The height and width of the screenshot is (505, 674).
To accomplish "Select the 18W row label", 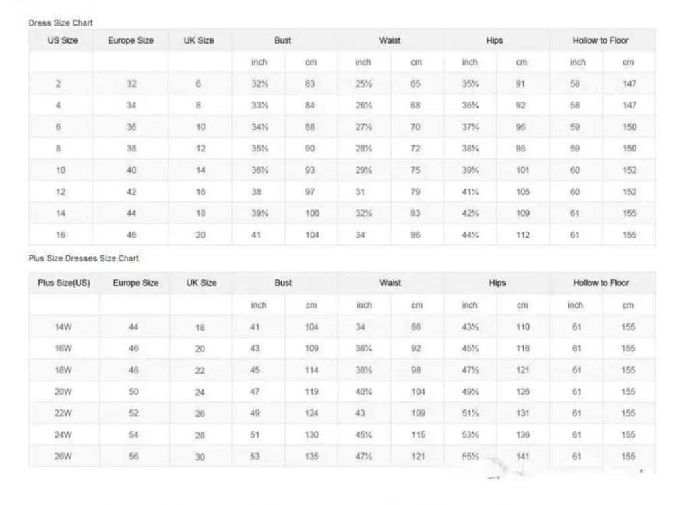I will pyautogui.click(x=63, y=370).
